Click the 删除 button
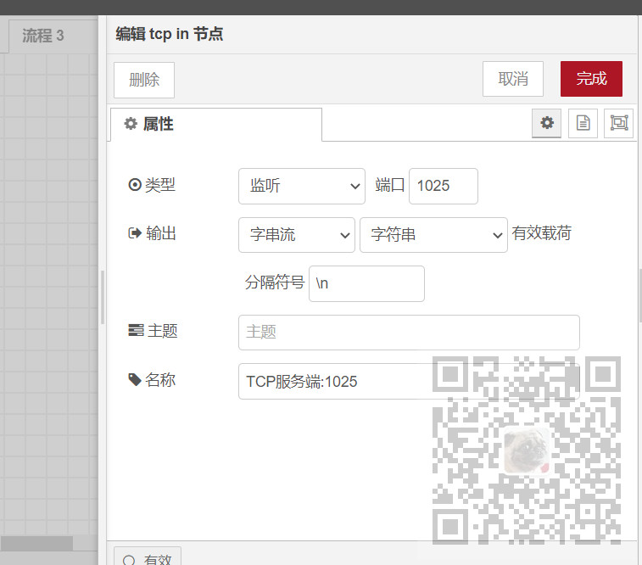642x565 pixels. coord(144,80)
